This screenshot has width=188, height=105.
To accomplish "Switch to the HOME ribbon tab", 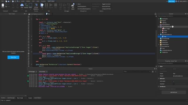I will 23,1.
